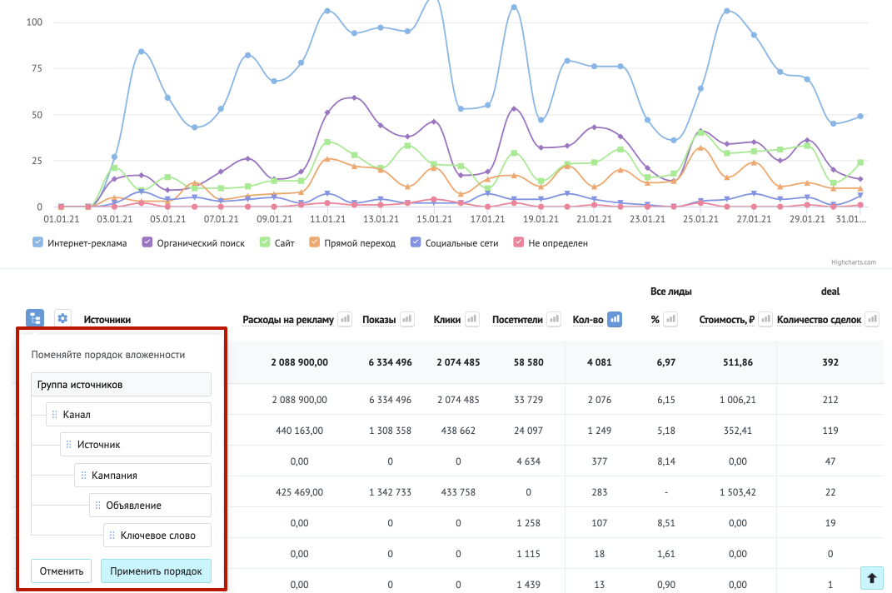Click active chart icon beside Кол-во
Image resolution: width=892 pixels, height=593 pixels.
tap(615, 319)
